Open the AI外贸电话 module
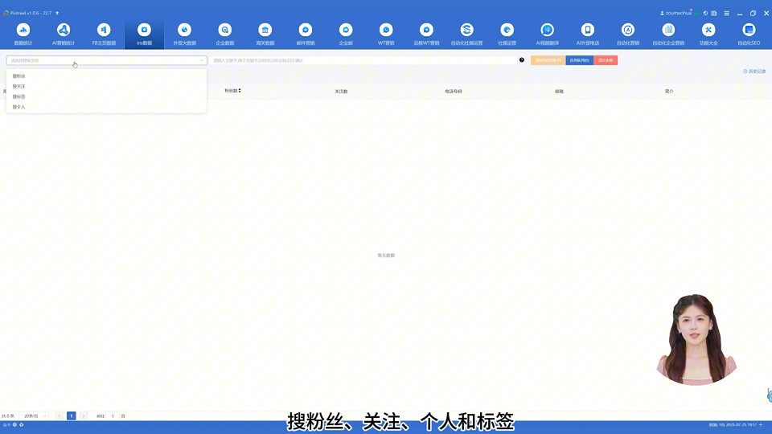772x434 pixels. point(588,35)
